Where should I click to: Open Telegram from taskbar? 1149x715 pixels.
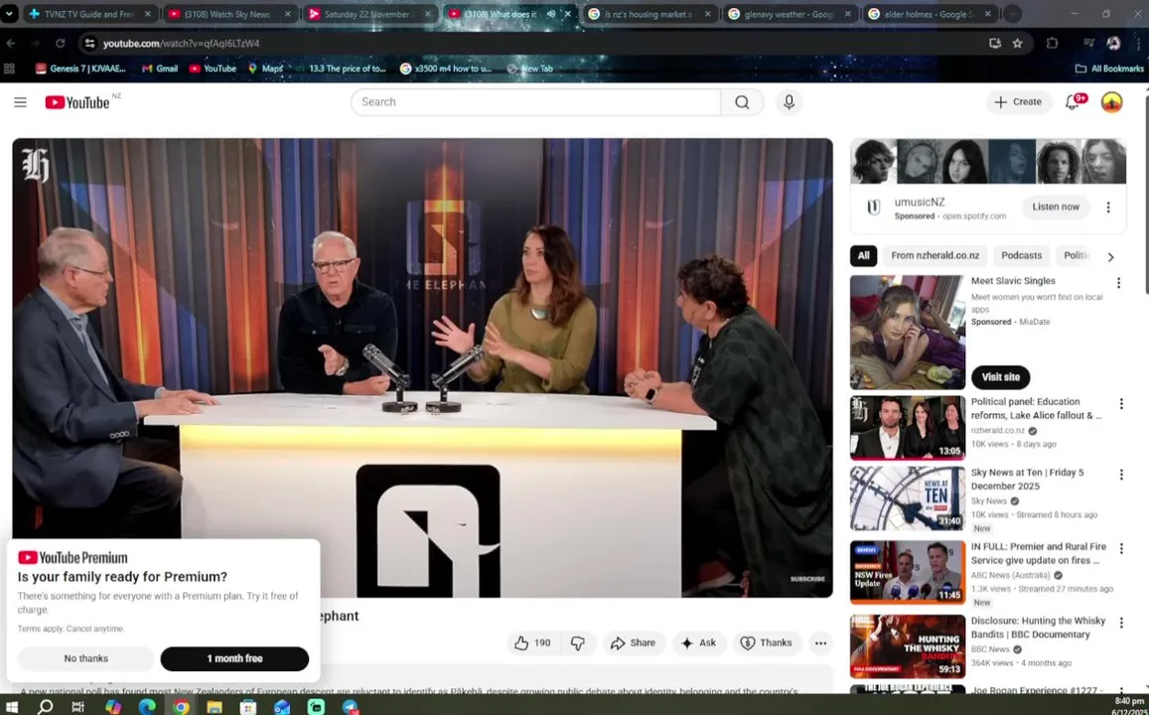(x=351, y=707)
